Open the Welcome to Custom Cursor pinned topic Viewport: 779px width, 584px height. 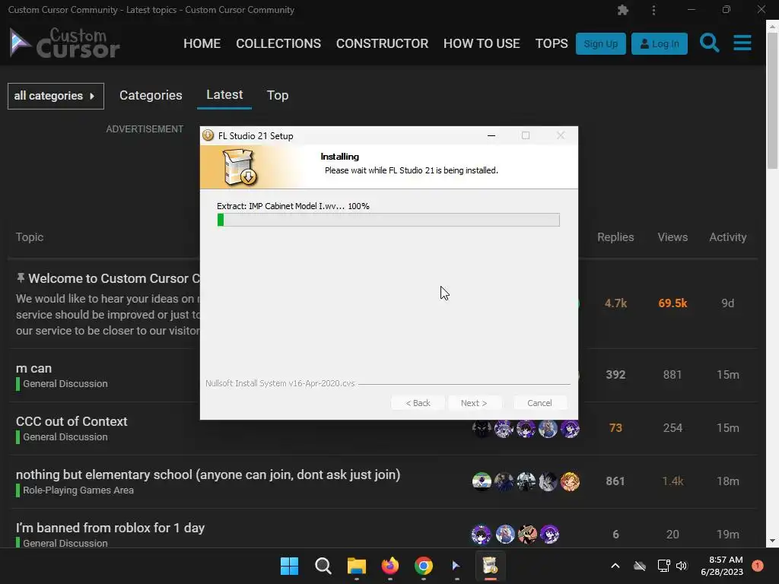coord(114,278)
